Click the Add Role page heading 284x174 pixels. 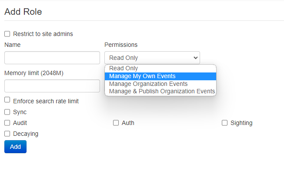tap(23, 12)
